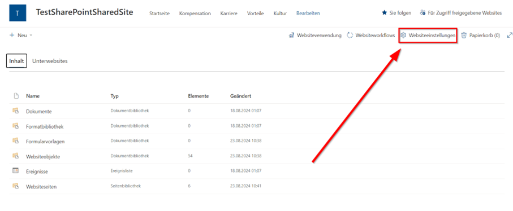Viewport: 513px width, 211px height.
Task: Open Papierkorb (0)
Action: pyautogui.click(x=485, y=35)
